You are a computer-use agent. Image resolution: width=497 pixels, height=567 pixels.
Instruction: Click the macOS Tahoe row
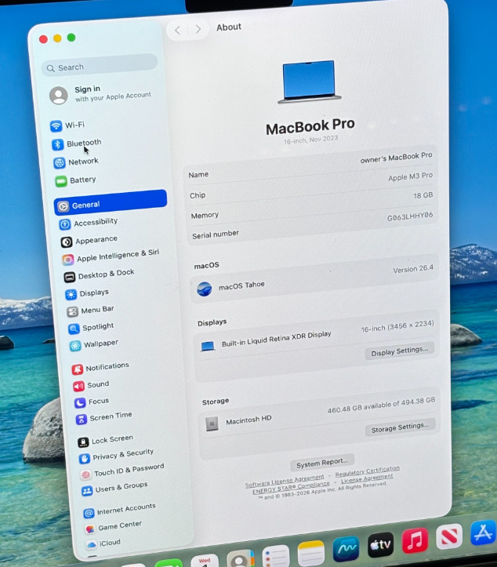pos(314,280)
